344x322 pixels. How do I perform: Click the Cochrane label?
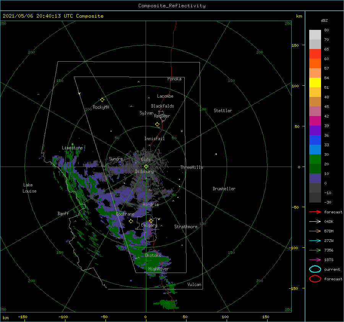[125, 214]
